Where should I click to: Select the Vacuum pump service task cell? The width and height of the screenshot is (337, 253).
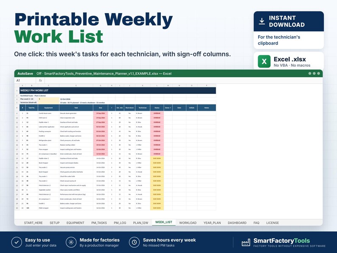click(76, 167)
